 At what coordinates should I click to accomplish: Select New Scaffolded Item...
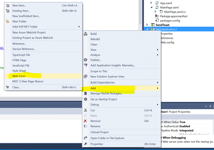tap(43, 16)
